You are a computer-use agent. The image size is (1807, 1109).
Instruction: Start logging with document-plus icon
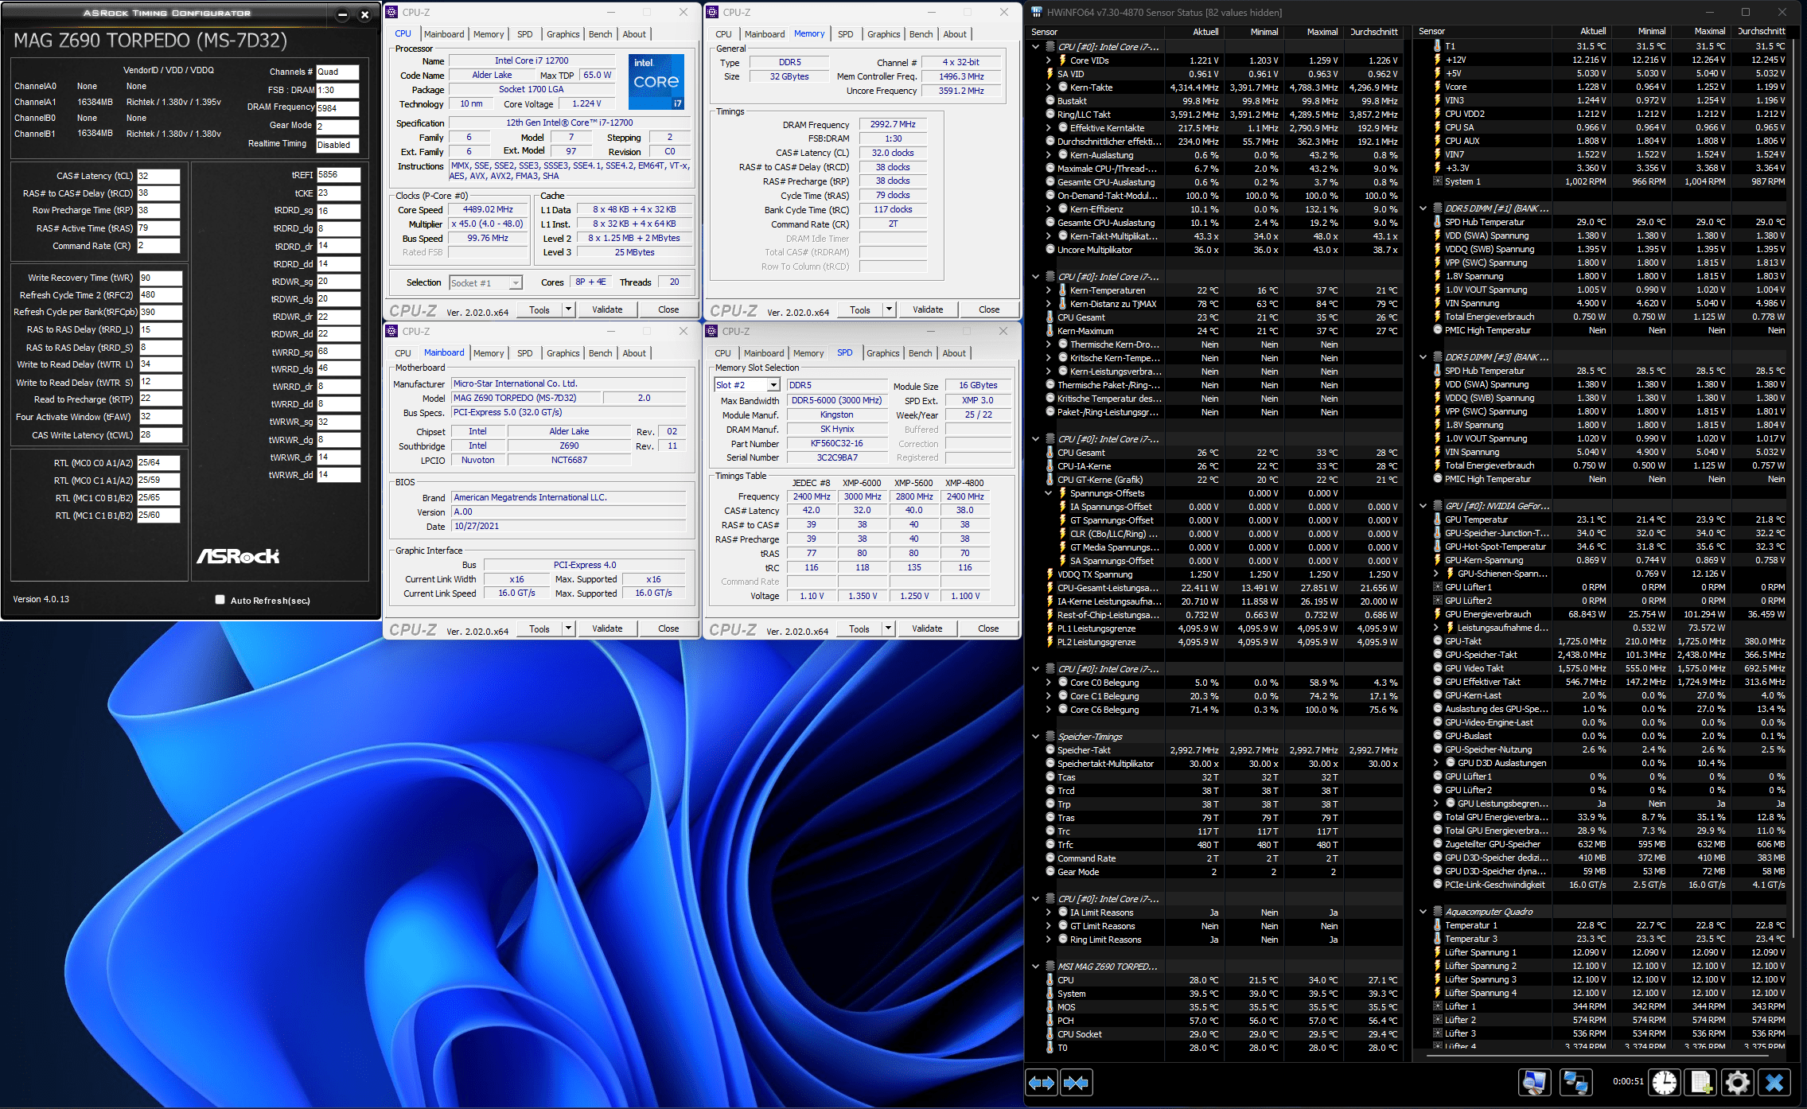pyautogui.click(x=1700, y=1083)
